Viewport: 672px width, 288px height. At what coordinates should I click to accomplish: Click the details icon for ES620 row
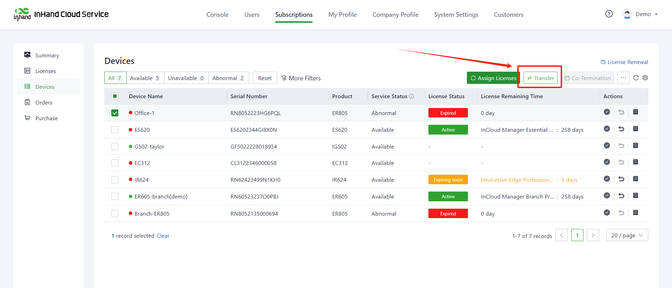coord(636,129)
